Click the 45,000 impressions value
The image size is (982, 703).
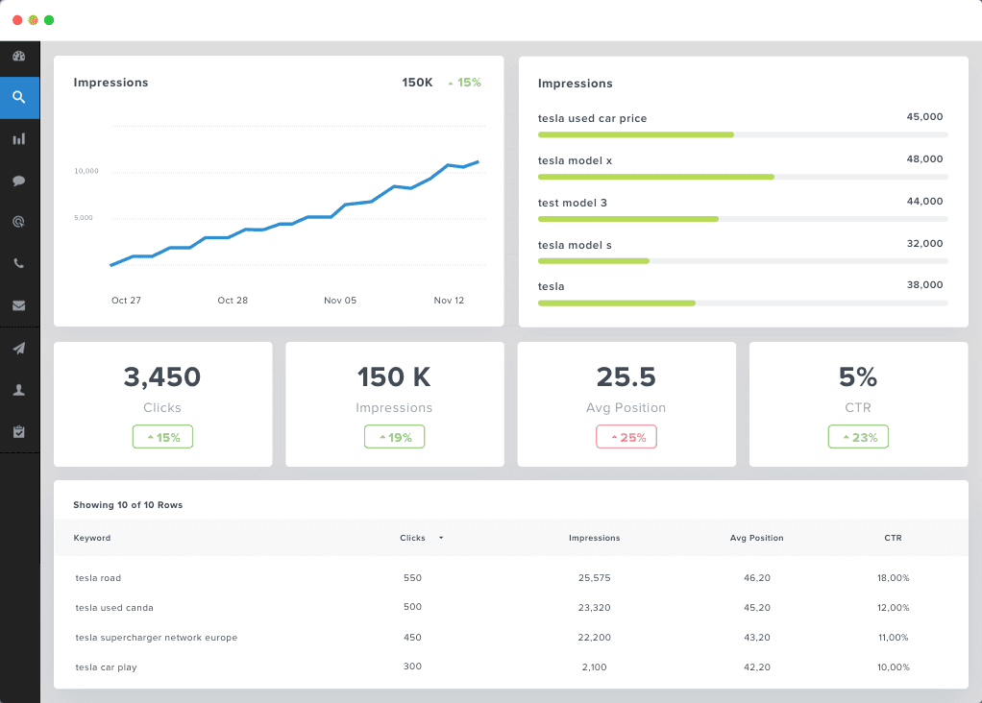point(924,116)
